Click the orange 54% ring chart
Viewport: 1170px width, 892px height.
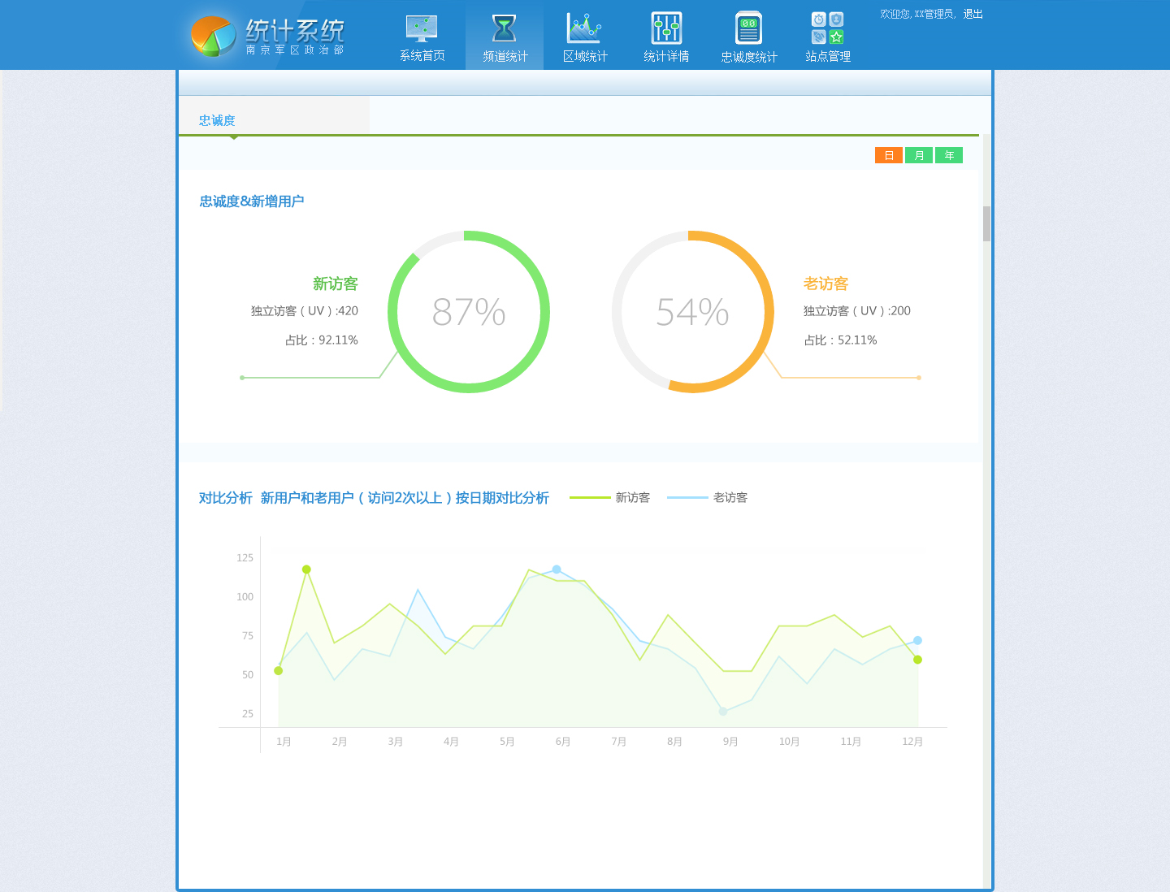click(x=693, y=312)
